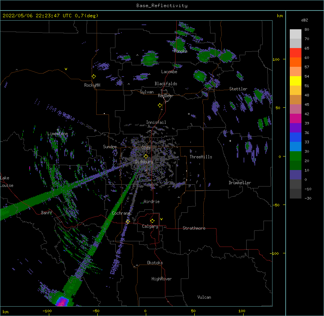Screen dimensions: 324x316
Task: Click the Vulcan label
Action: click(204, 297)
